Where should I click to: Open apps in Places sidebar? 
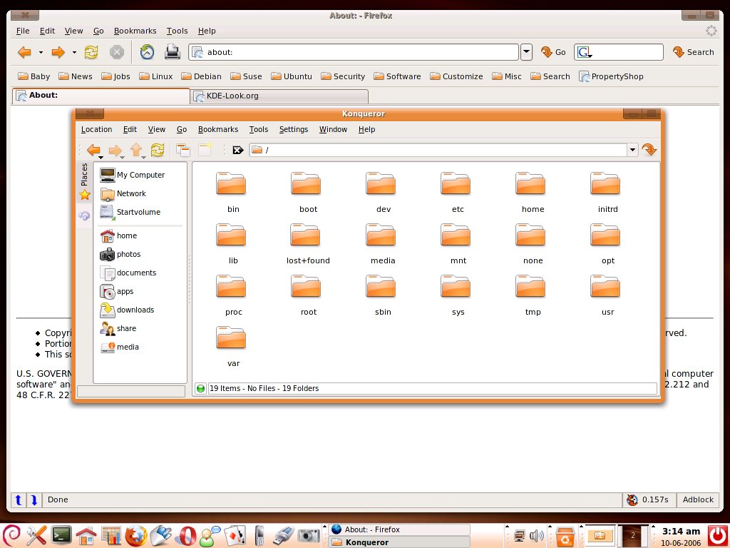pos(117,292)
